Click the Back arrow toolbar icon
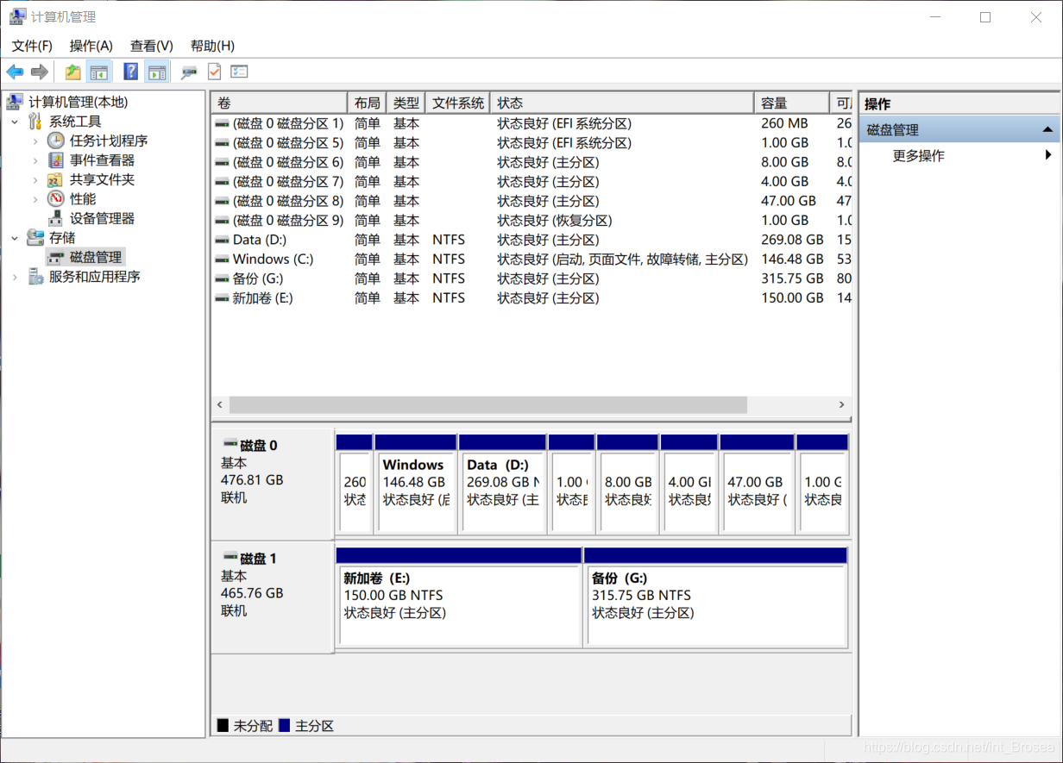Viewport: 1063px width, 763px height. (15, 72)
